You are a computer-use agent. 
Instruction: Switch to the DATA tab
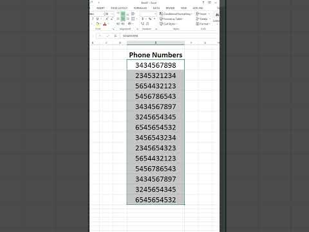[156, 8]
